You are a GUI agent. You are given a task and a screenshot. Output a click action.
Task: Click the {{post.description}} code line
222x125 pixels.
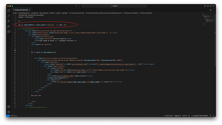click(x=58, y=78)
